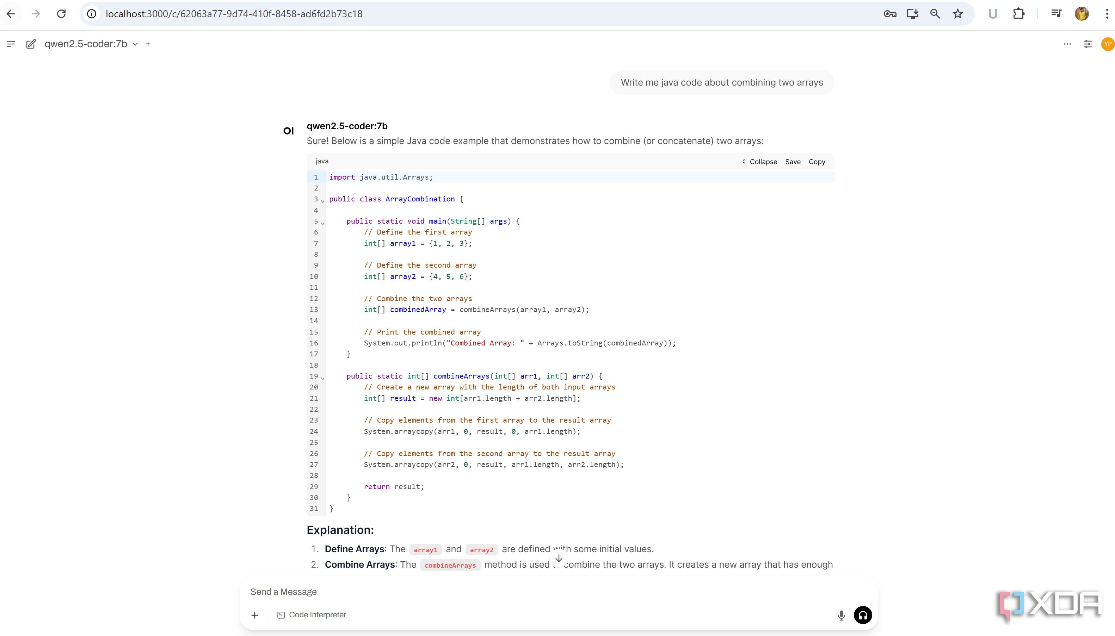Fold the main method at line 5
The width and height of the screenshot is (1115, 636).
click(322, 223)
